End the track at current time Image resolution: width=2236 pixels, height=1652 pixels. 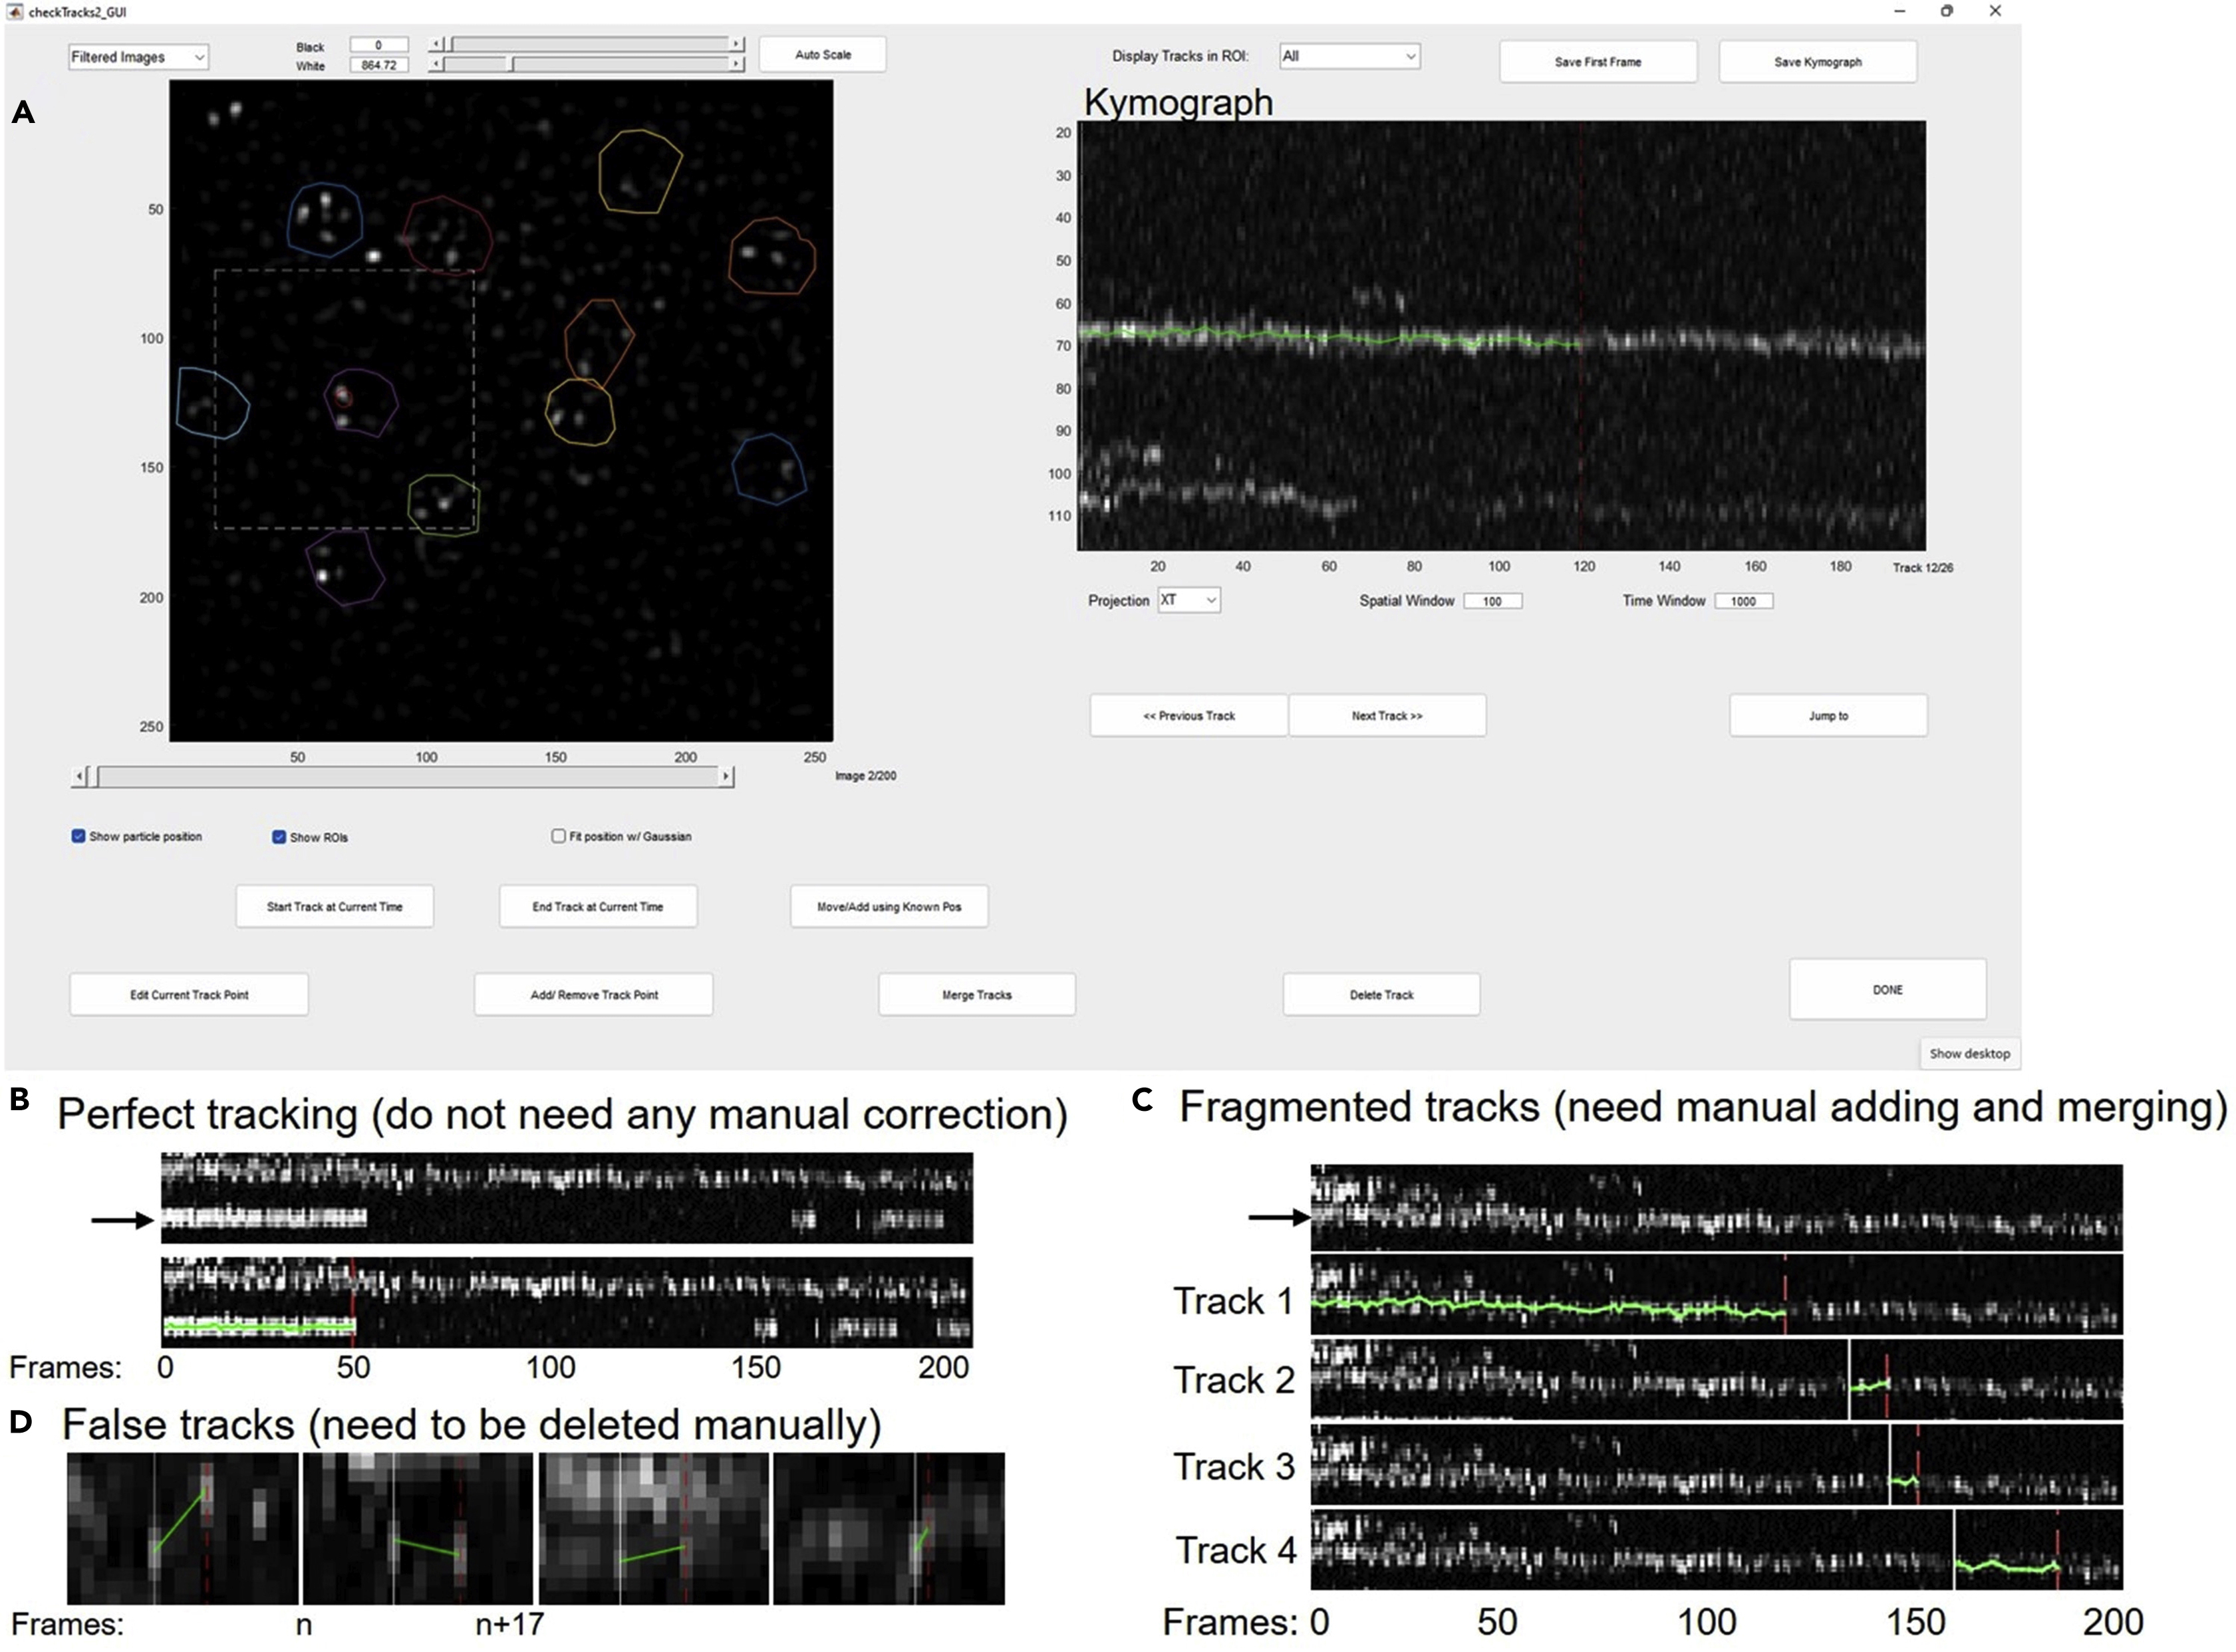pos(597,906)
